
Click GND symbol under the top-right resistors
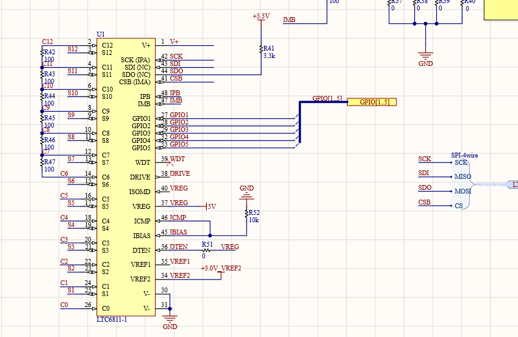(x=426, y=56)
